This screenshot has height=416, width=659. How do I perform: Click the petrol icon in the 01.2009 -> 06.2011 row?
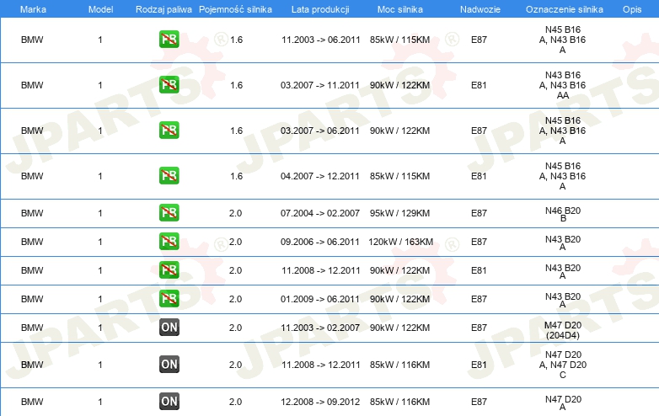169,299
